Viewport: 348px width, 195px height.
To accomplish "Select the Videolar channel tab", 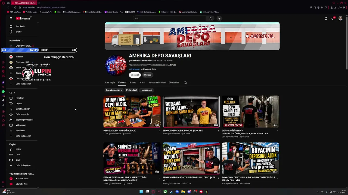I will tap(122, 83).
